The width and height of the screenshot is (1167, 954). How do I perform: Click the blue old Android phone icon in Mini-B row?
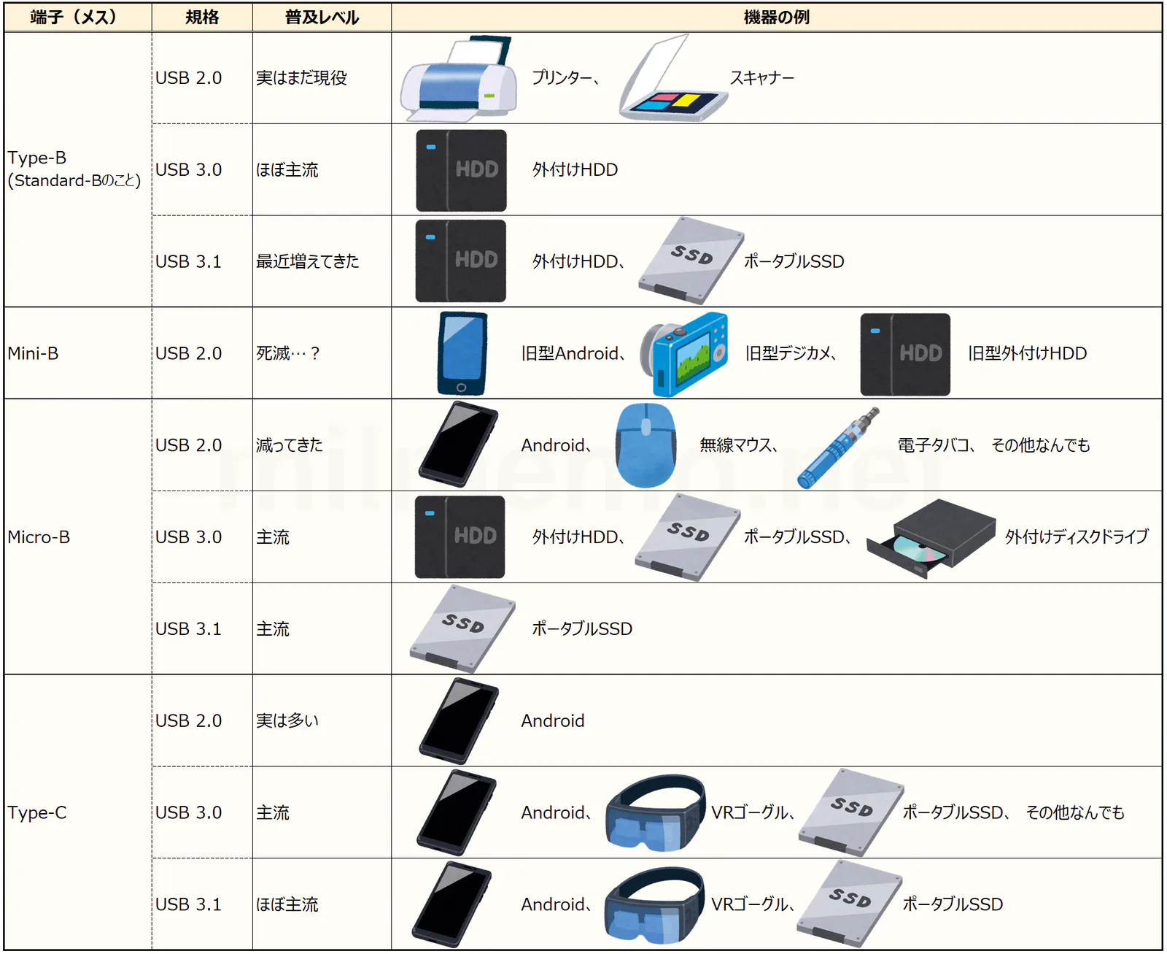(x=462, y=353)
